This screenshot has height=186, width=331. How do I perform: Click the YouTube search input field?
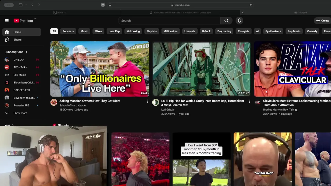point(169,21)
